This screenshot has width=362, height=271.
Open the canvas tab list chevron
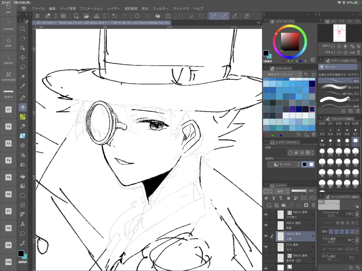[258, 23]
